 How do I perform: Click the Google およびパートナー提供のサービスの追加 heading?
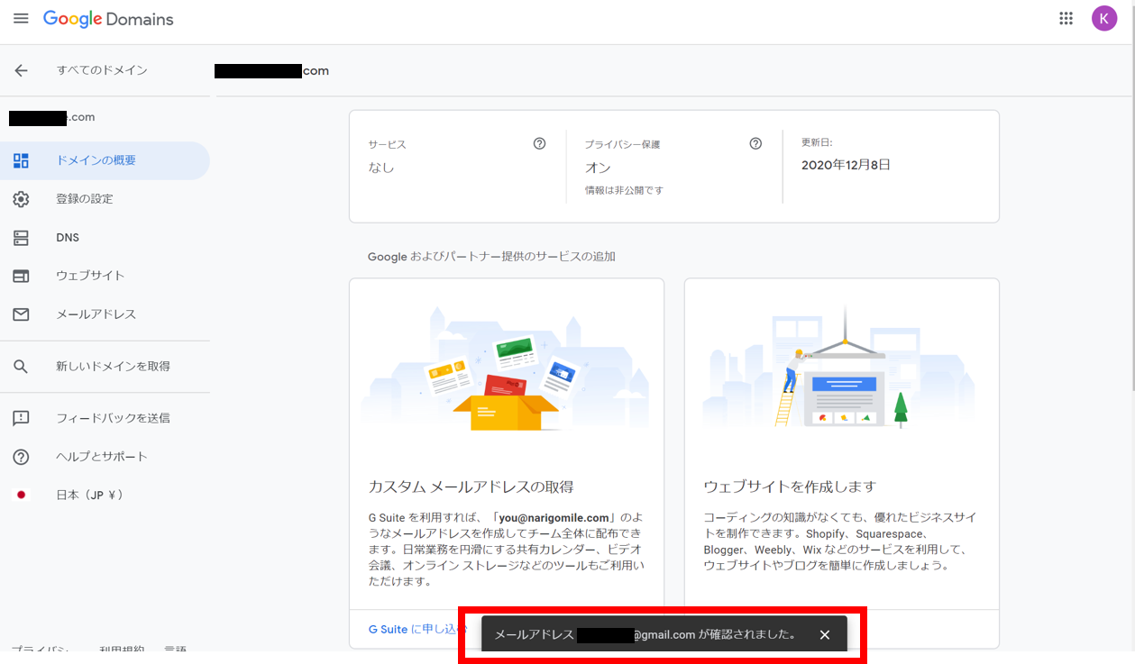click(x=491, y=257)
